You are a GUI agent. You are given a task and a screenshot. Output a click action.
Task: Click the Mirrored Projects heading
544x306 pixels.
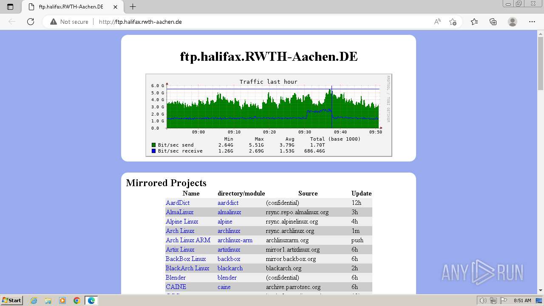point(166,183)
